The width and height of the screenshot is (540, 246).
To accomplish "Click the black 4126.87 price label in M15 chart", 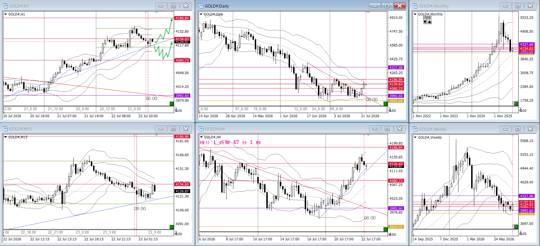I will click(x=182, y=191).
